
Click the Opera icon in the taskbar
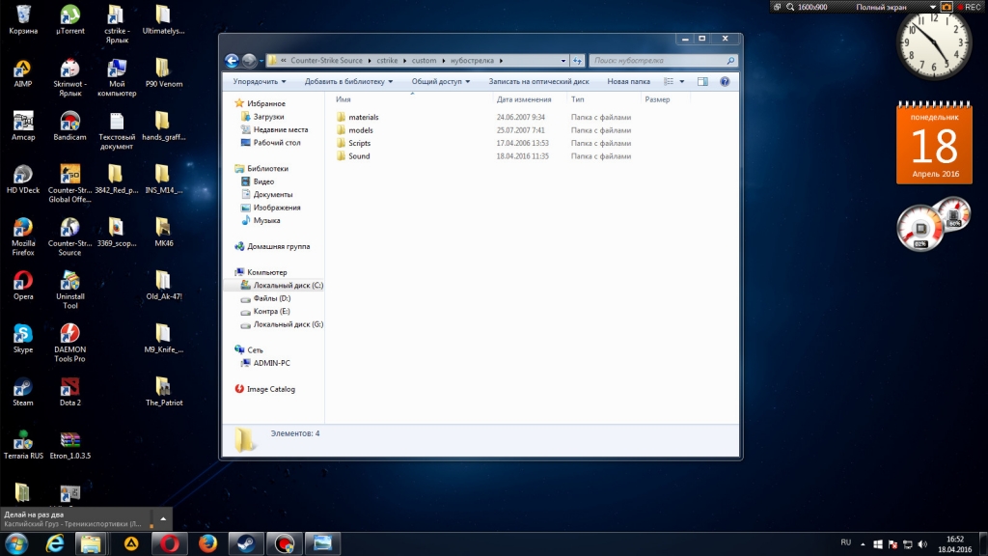click(x=168, y=543)
